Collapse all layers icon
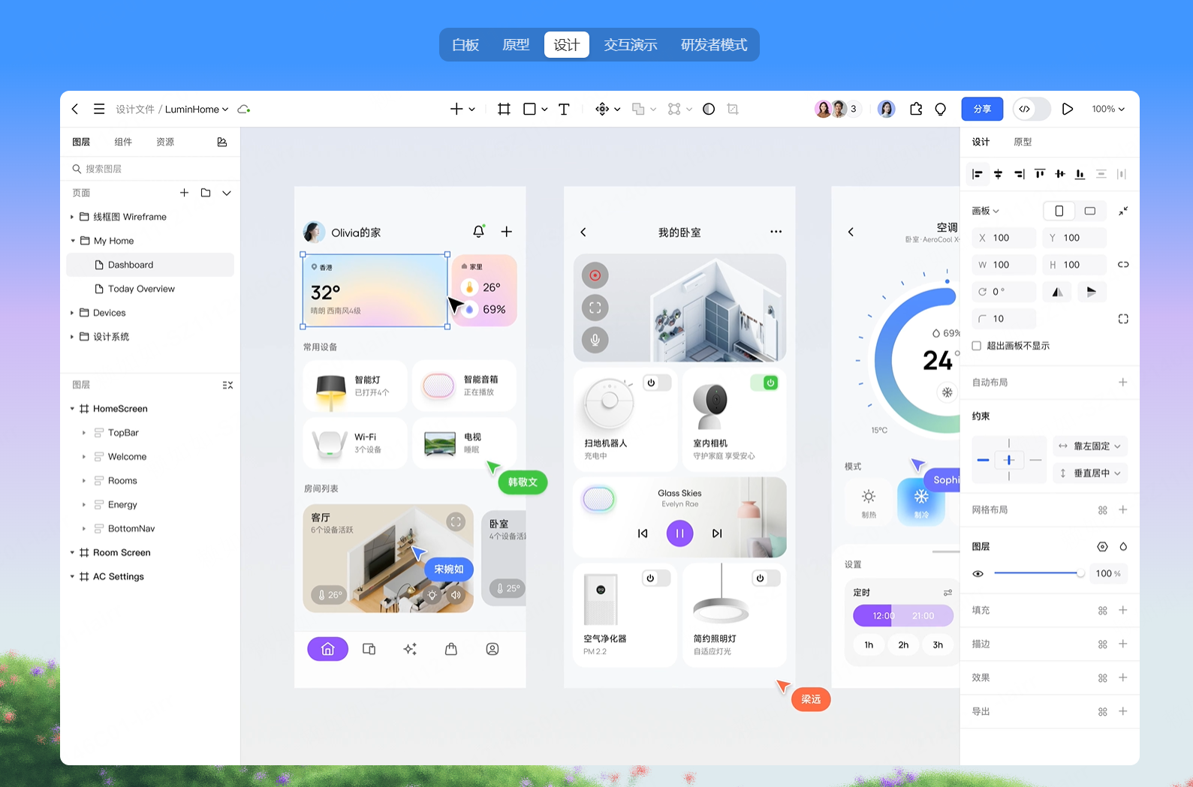The width and height of the screenshot is (1193, 787). pos(227,385)
